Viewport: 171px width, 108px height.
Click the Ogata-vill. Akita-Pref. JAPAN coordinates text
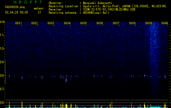click(x=125, y=6)
